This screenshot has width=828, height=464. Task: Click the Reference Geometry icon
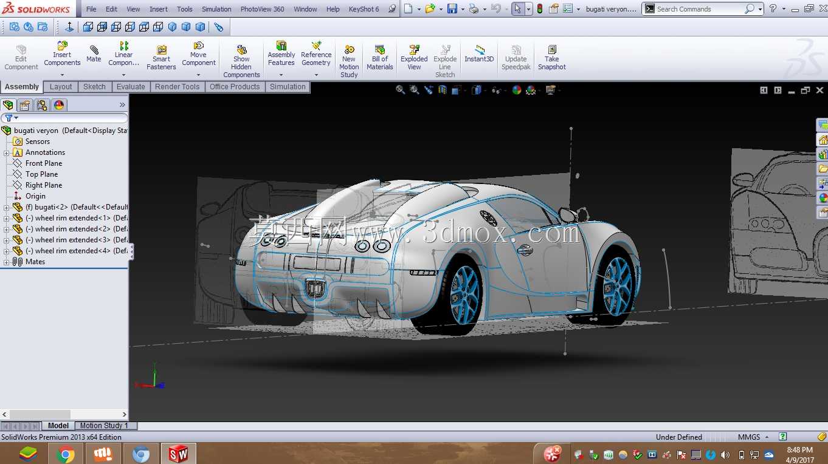316,46
